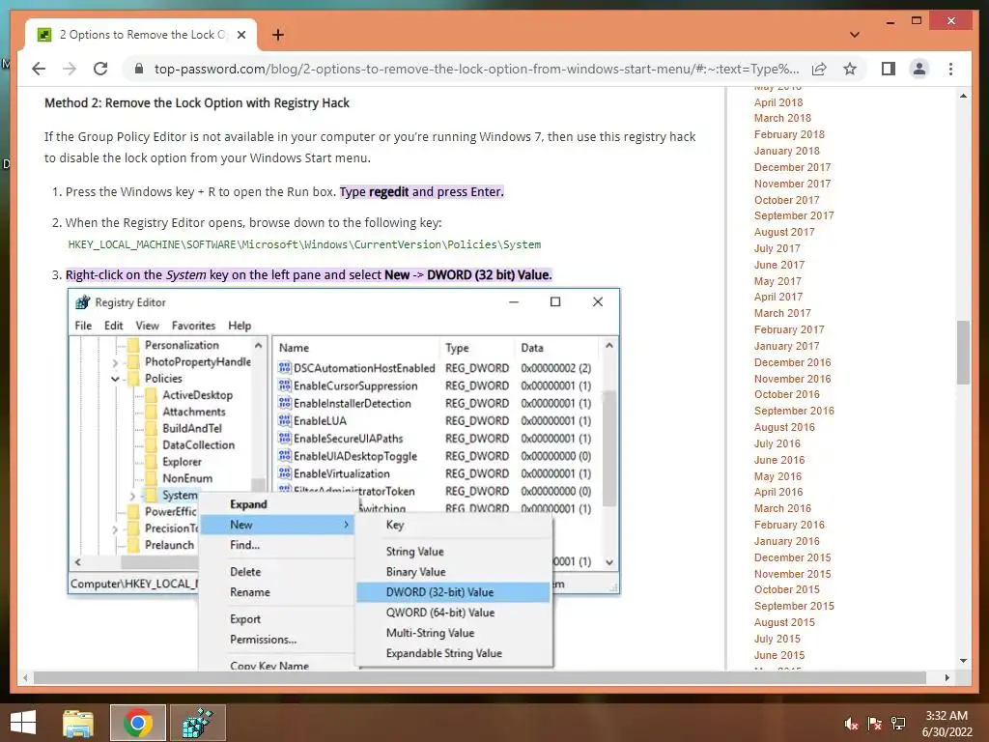Open the April 2018 archive

pos(778,102)
